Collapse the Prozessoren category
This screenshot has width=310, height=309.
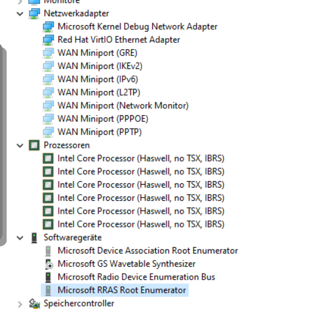click(x=20, y=146)
